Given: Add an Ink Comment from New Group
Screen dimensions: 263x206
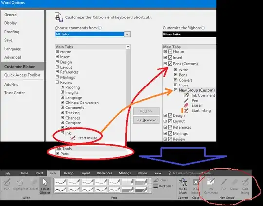Looking at the screenshot, I should point(211,186).
